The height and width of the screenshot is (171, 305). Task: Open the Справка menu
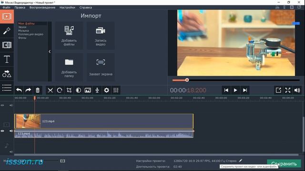[x=86, y=8]
